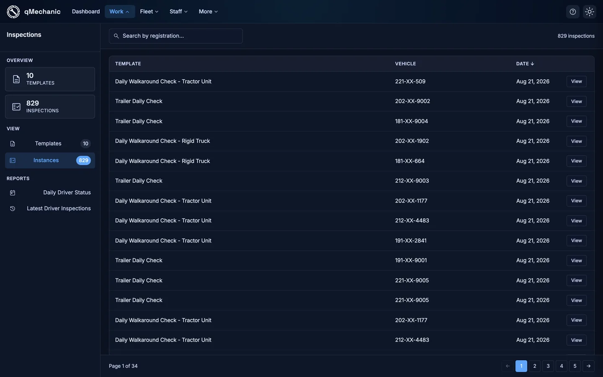Click the Page 1 of 34 label

(x=123, y=366)
